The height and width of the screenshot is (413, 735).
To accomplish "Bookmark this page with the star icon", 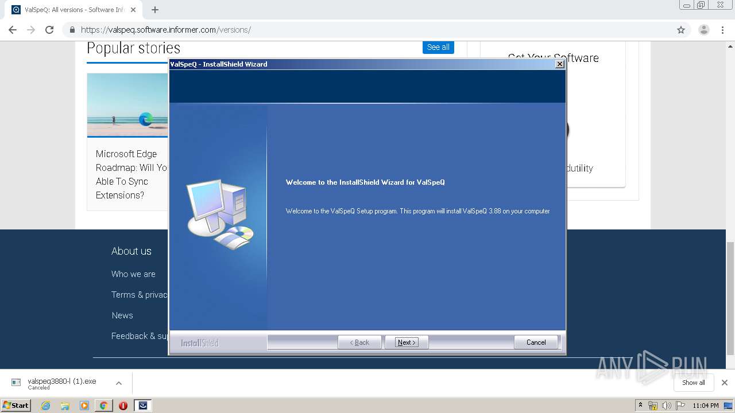I will [681, 30].
